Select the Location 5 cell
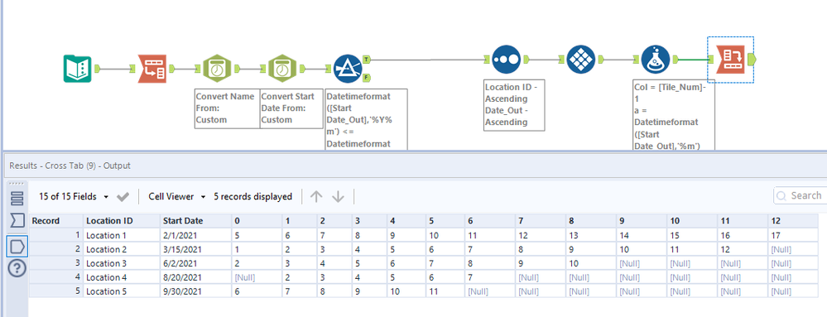 click(122, 291)
